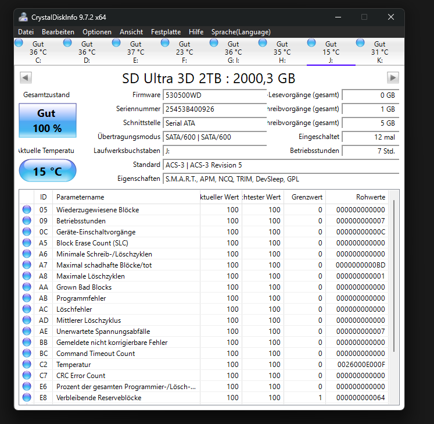This screenshot has height=424, width=434.
Task: Click the 15 °C temperature indicator
Action: point(48,171)
